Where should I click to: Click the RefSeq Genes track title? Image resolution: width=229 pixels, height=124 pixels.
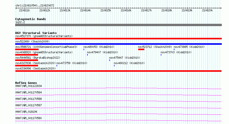coord(26,83)
